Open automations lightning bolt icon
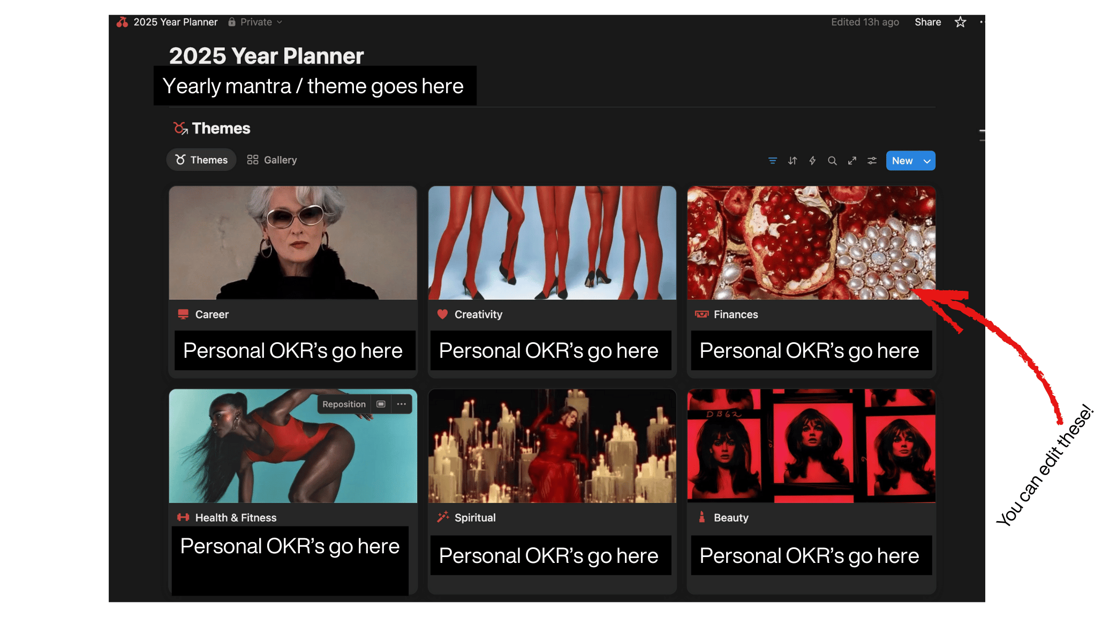This screenshot has height=617, width=1102. pos(812,161)
